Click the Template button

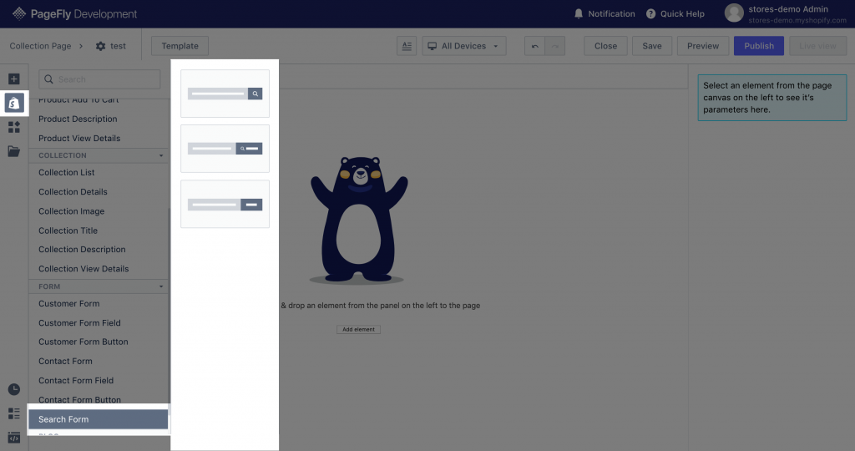(180, 47)
